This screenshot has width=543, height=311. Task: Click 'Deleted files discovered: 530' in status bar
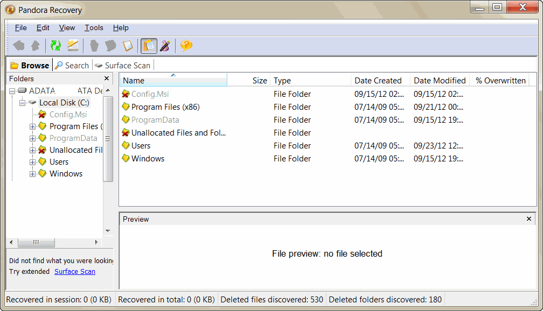272,300
